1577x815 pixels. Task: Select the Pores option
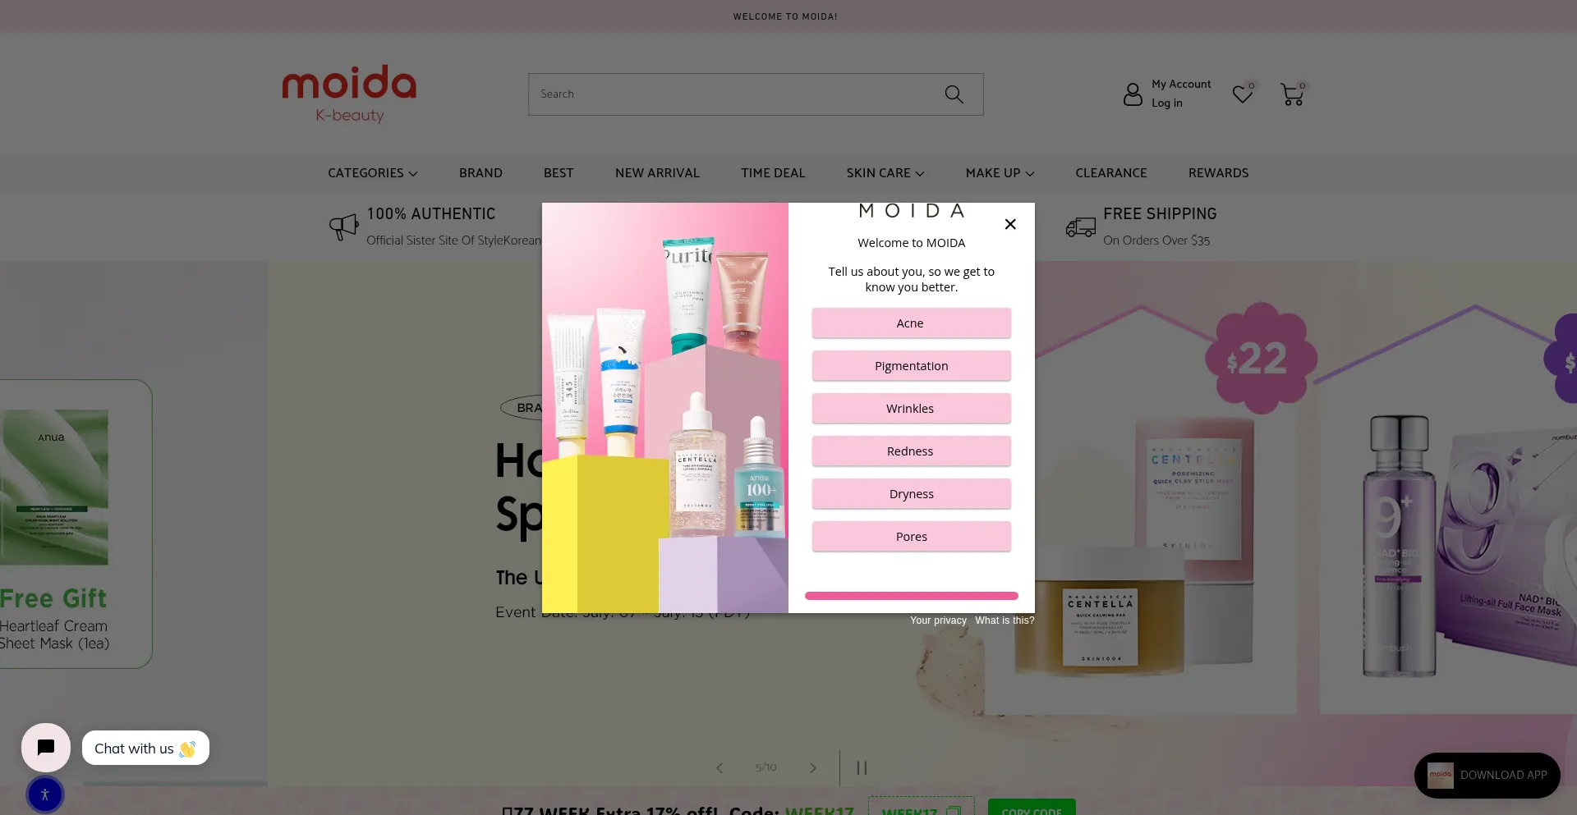pos(911,537)
